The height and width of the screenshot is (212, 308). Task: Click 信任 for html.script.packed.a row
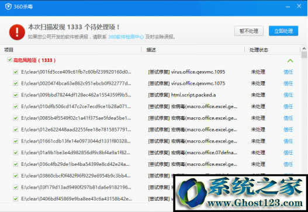pyautogui.click(x=288, y=95)
